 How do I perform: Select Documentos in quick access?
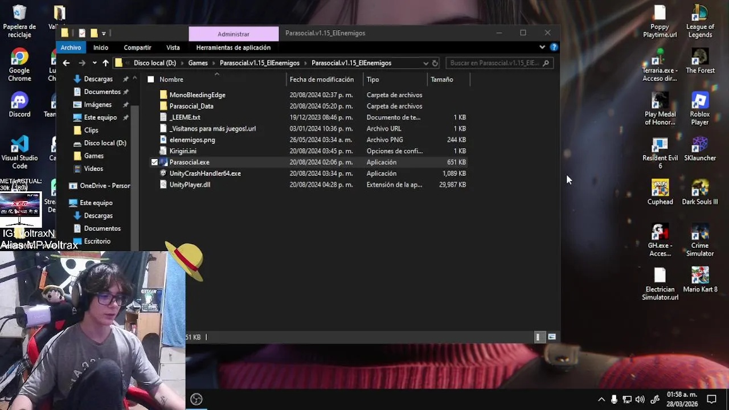[102, 92]
